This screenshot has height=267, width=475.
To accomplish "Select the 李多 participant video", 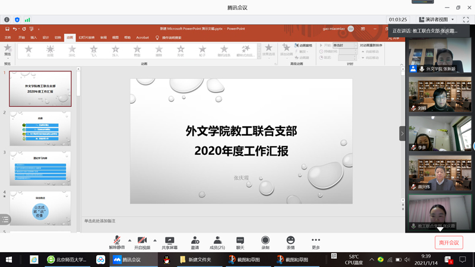I will [439, 133].
